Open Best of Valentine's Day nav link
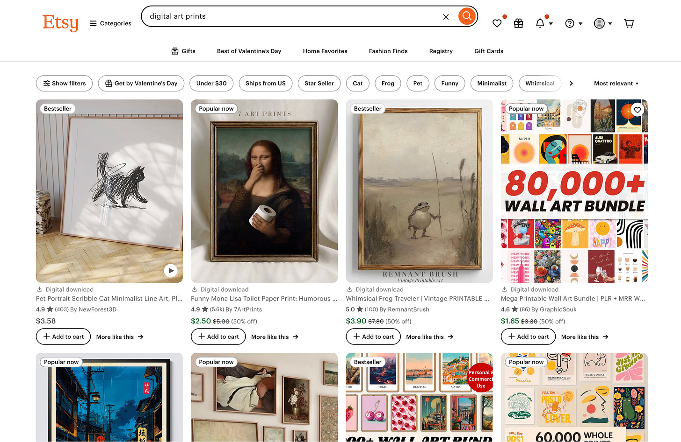681x442 pixels. point(249,51)
